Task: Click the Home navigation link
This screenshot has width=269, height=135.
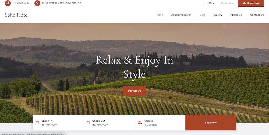Action: (159, 15)
